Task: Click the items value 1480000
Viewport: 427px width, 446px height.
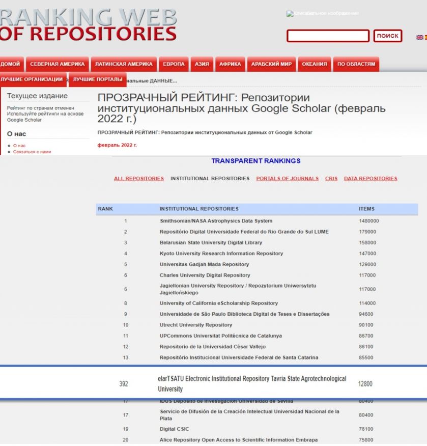Action: pos(368,221)
